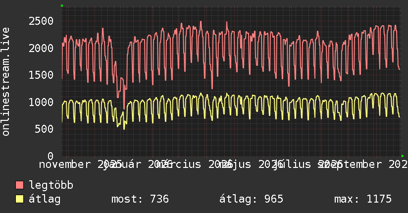Click the 2500 y-axis tick label
Image resolution: width=408 pixels, height=213 pixels.
(x=41, y=21)
